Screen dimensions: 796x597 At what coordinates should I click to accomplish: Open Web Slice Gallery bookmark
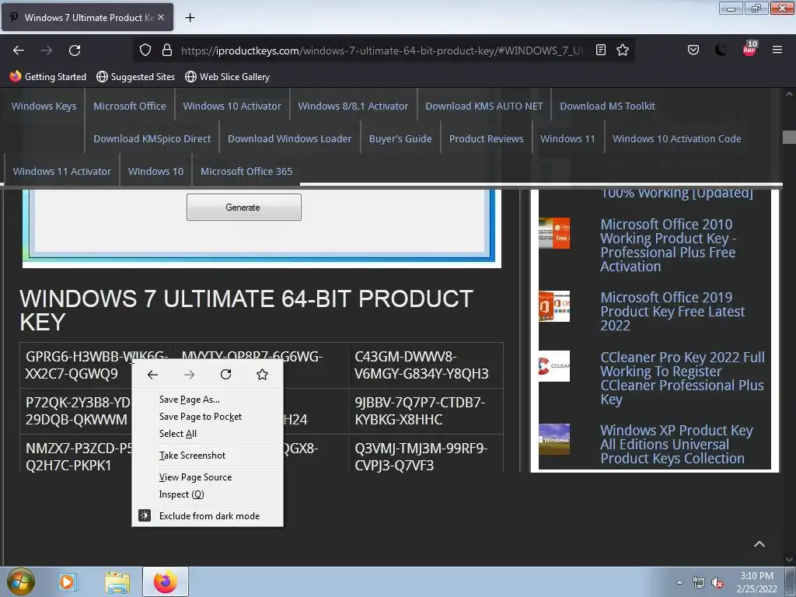pos(227,77)
